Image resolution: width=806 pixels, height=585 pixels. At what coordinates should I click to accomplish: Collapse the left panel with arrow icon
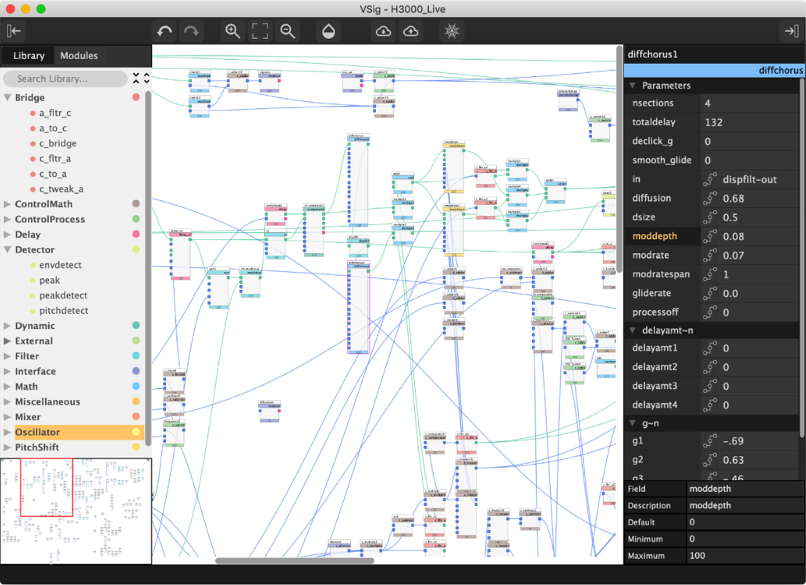click(x=14, y=31)
